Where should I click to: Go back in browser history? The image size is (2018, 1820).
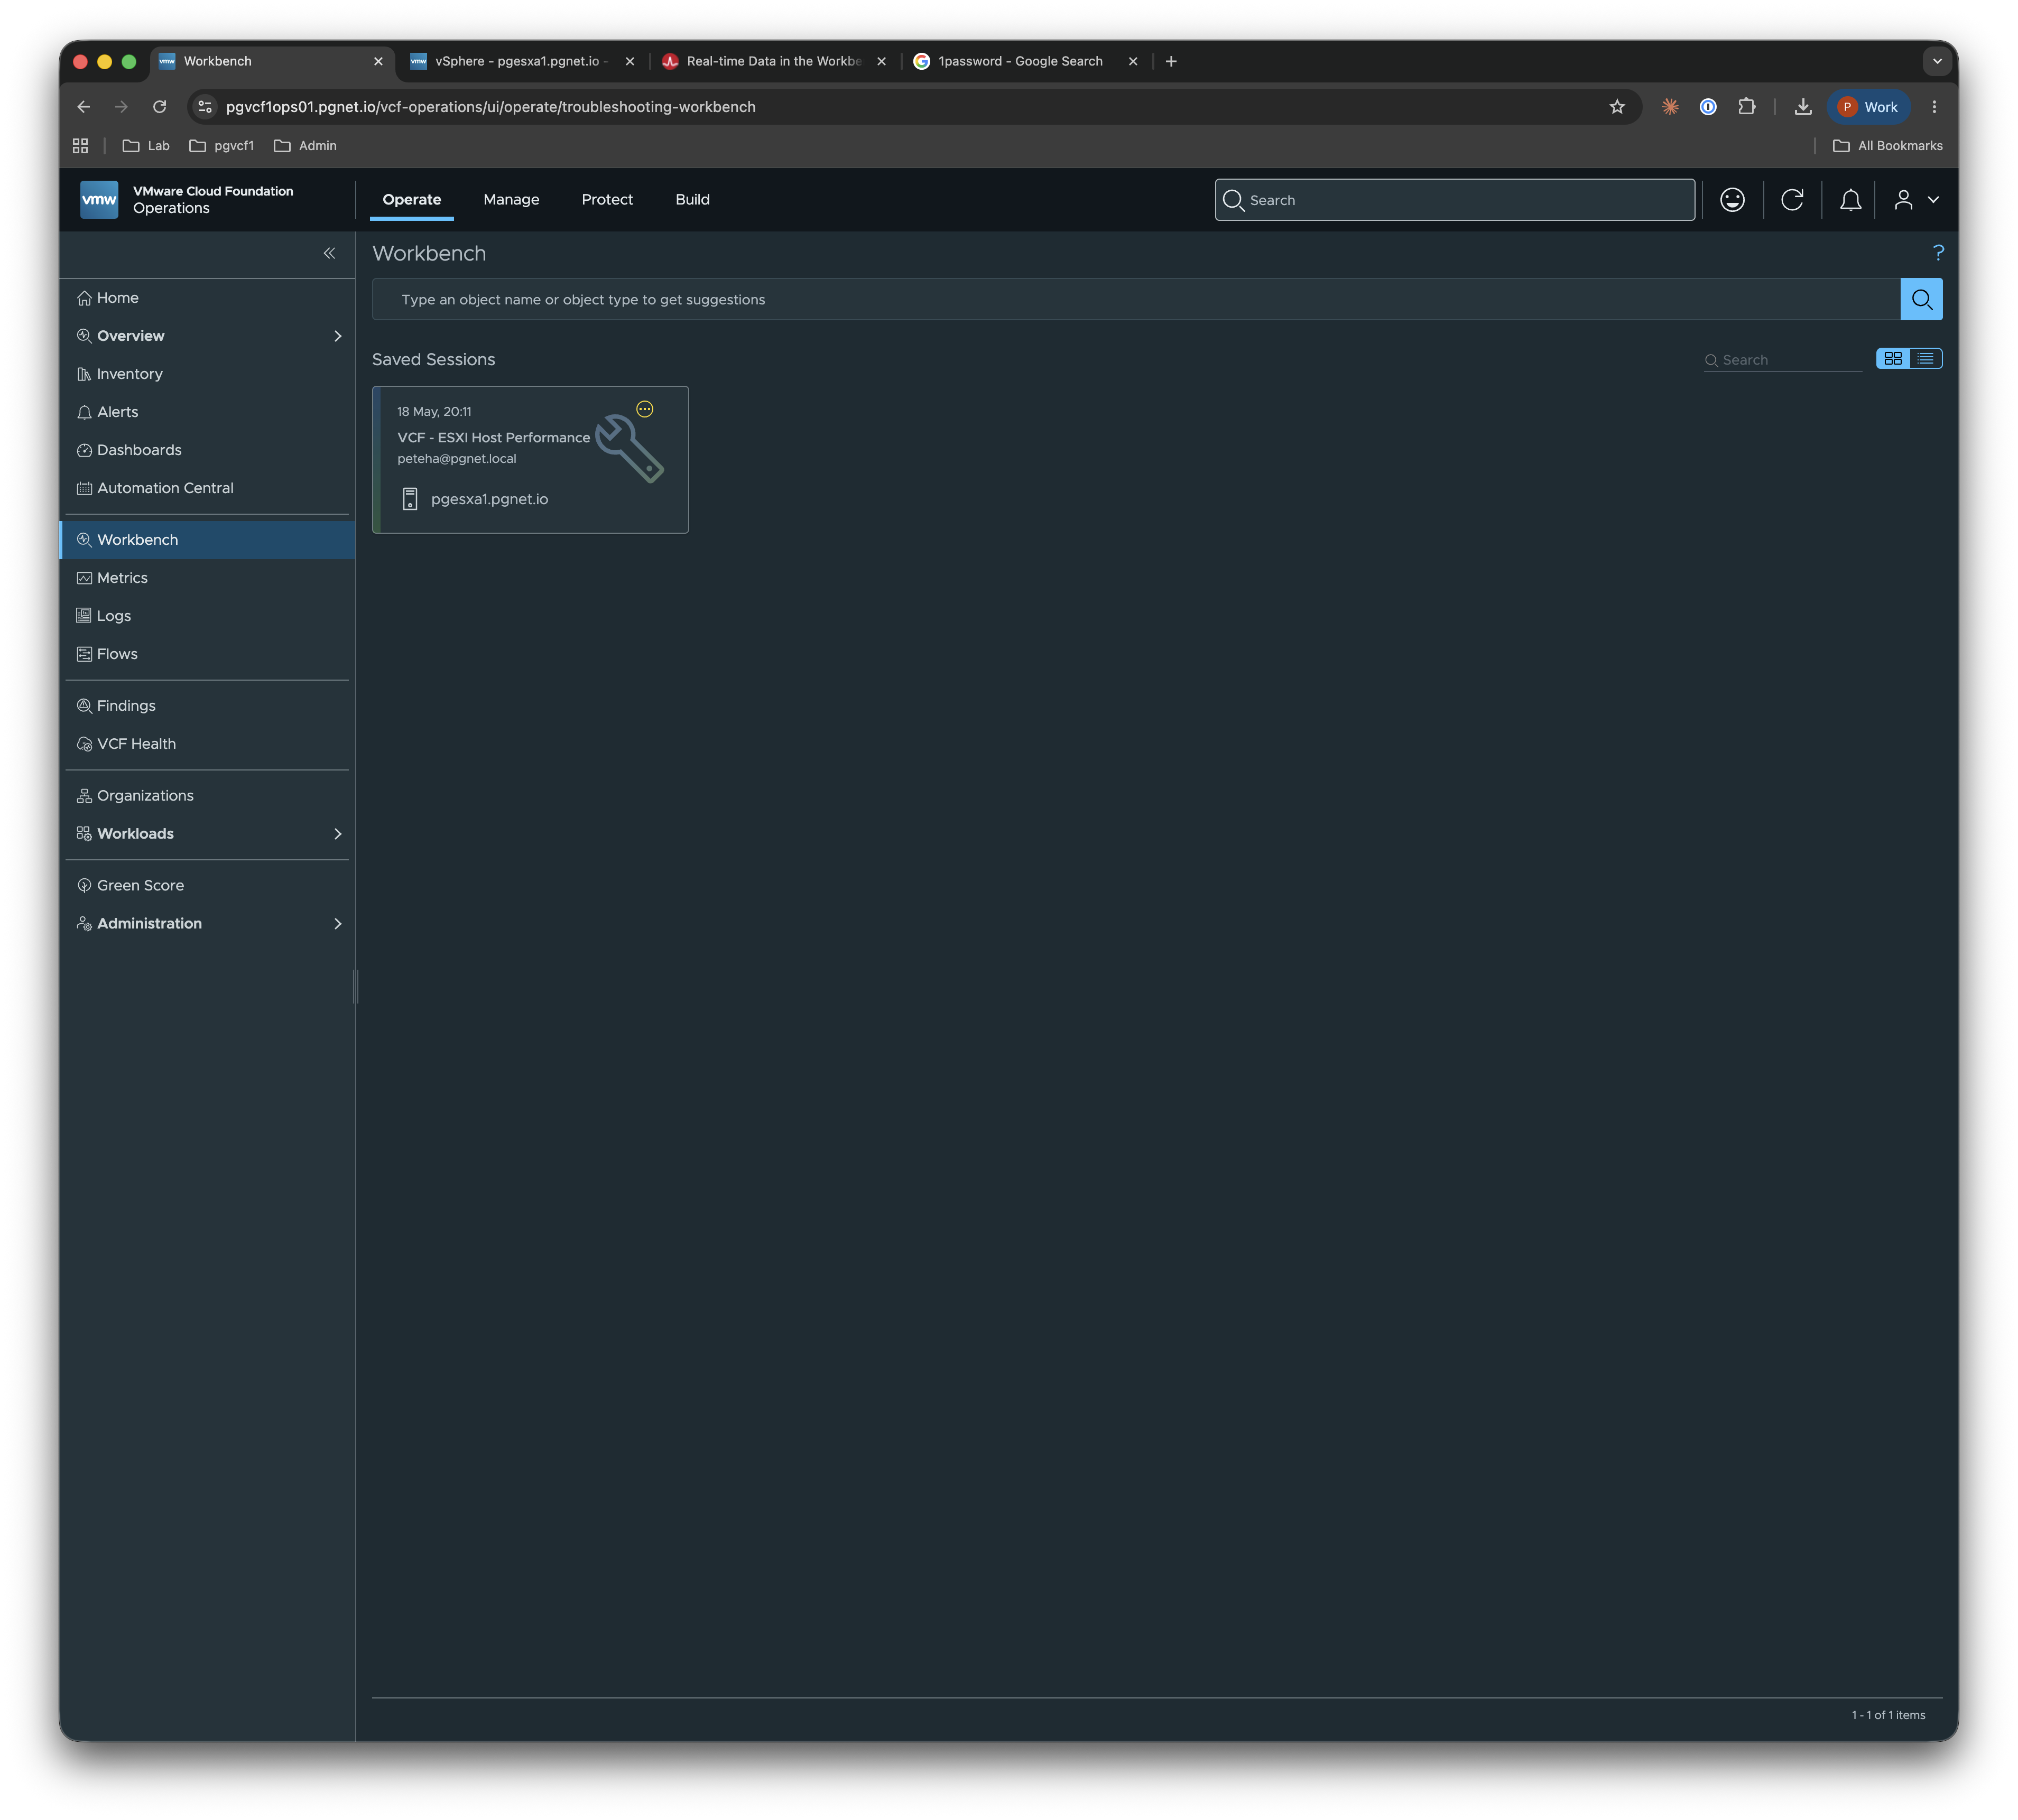pos(84,107)
